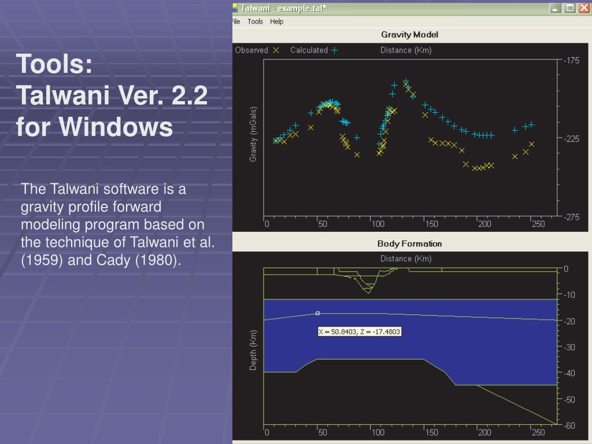Click the Distance (Km) label above the body plot
Image resolution: width=592 pixels, height=444 pixels.
point(406,258)
